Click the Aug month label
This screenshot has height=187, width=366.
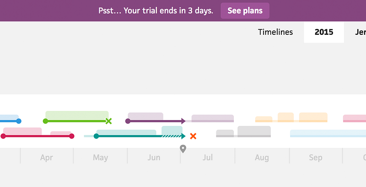[262, 158]
